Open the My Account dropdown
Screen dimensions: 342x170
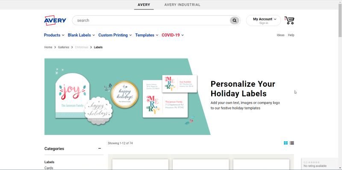pos(263,21)
